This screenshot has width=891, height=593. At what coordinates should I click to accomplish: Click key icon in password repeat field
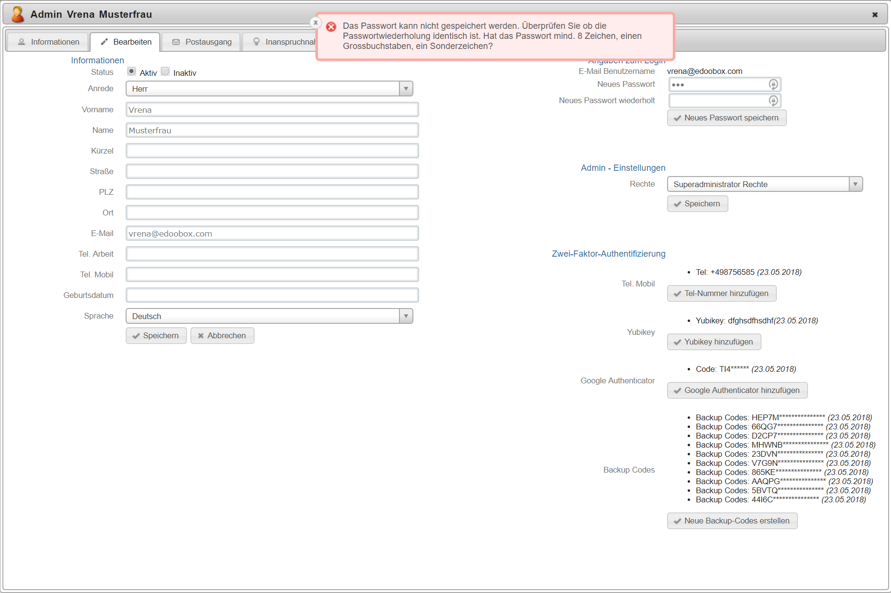coord(773,101)
